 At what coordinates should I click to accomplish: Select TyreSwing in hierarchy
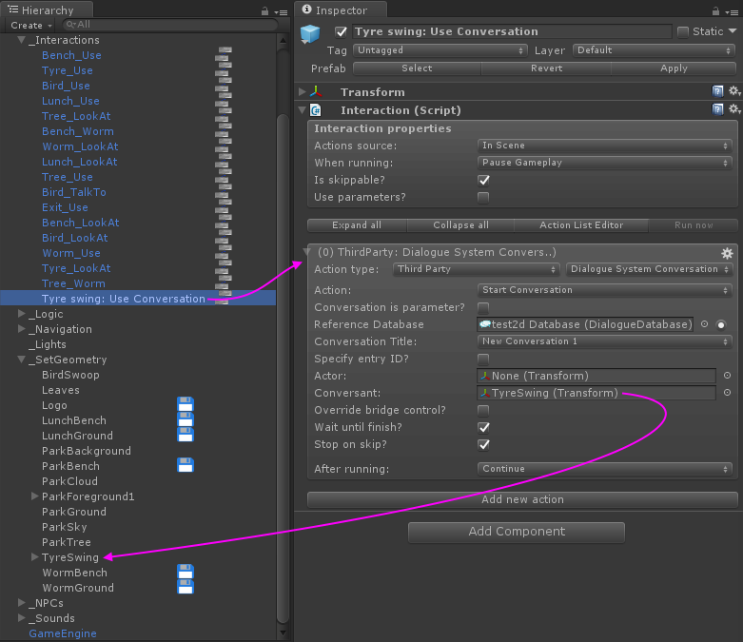point(70,557)
